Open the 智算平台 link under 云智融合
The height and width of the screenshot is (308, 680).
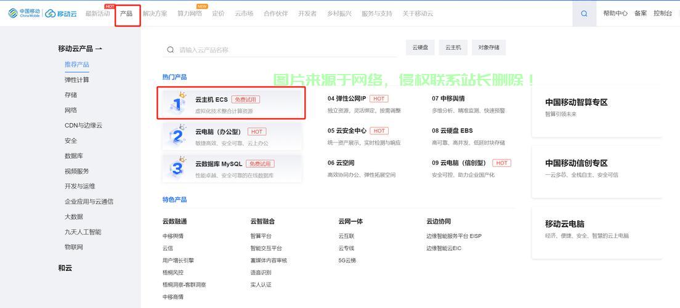pos(261,236)
